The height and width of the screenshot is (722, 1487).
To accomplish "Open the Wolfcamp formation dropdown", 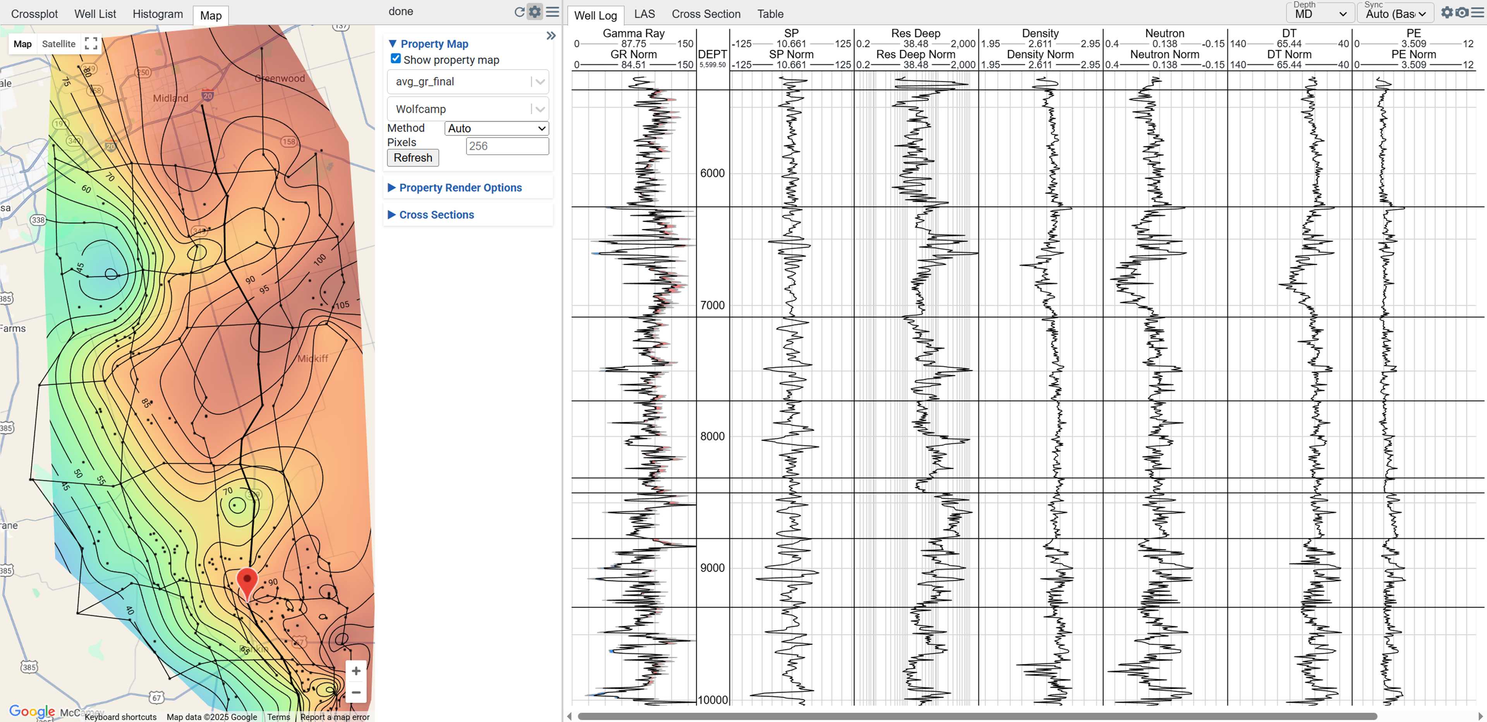I will (467, 109).
